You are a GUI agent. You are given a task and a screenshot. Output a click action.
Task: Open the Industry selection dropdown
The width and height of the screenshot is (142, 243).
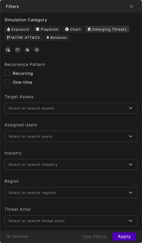click(x=71, y=164)
